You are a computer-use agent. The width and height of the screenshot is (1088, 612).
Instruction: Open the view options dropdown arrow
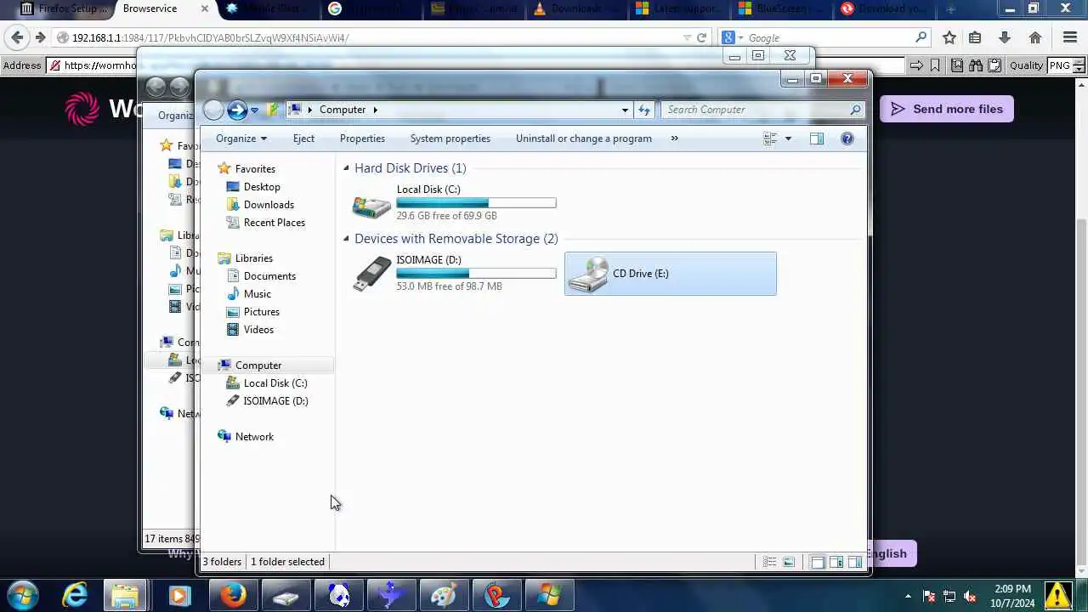pos(788,139)
